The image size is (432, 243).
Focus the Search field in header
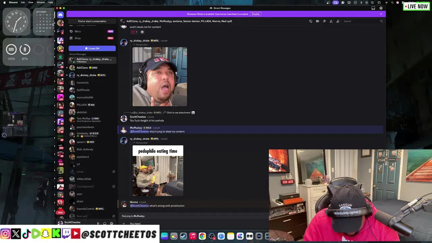pos(363,21)
